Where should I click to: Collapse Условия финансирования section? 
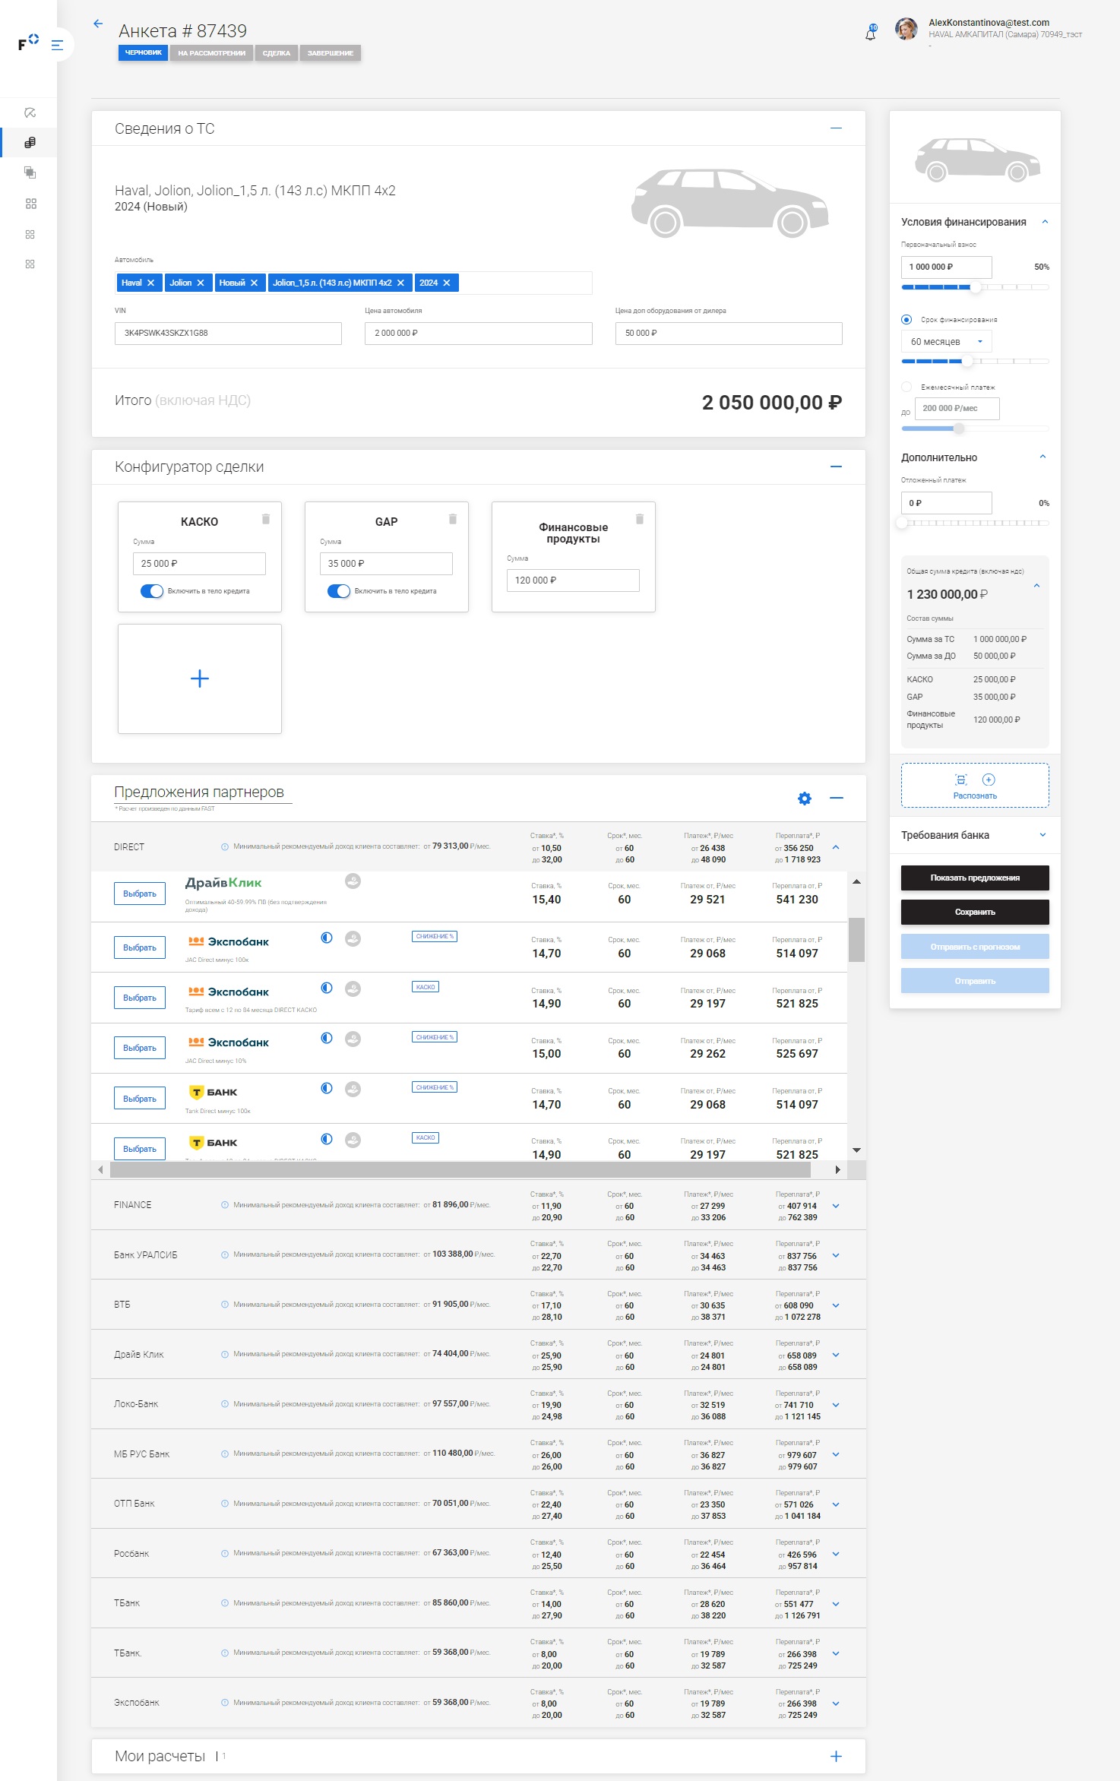tap(1045, 222)
